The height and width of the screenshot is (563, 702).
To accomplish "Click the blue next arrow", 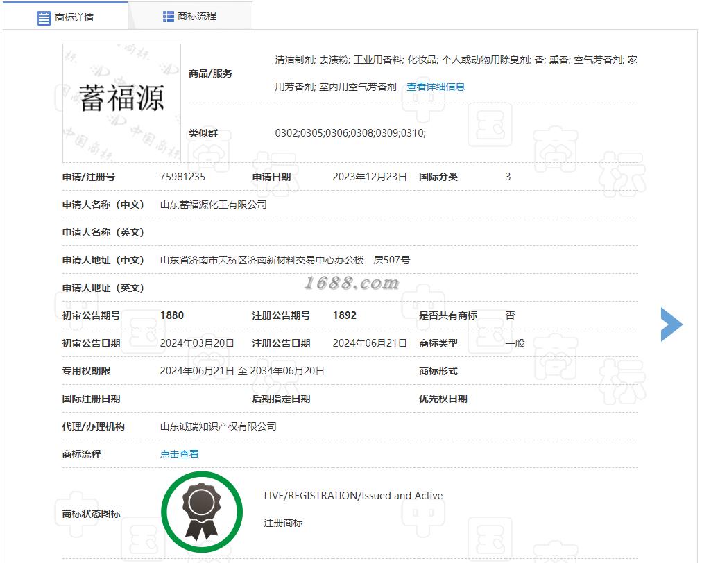I will tap(671, 324).
